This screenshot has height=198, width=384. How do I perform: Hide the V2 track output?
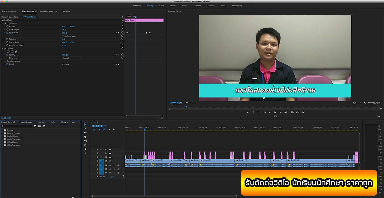click(x=110, y=157)
